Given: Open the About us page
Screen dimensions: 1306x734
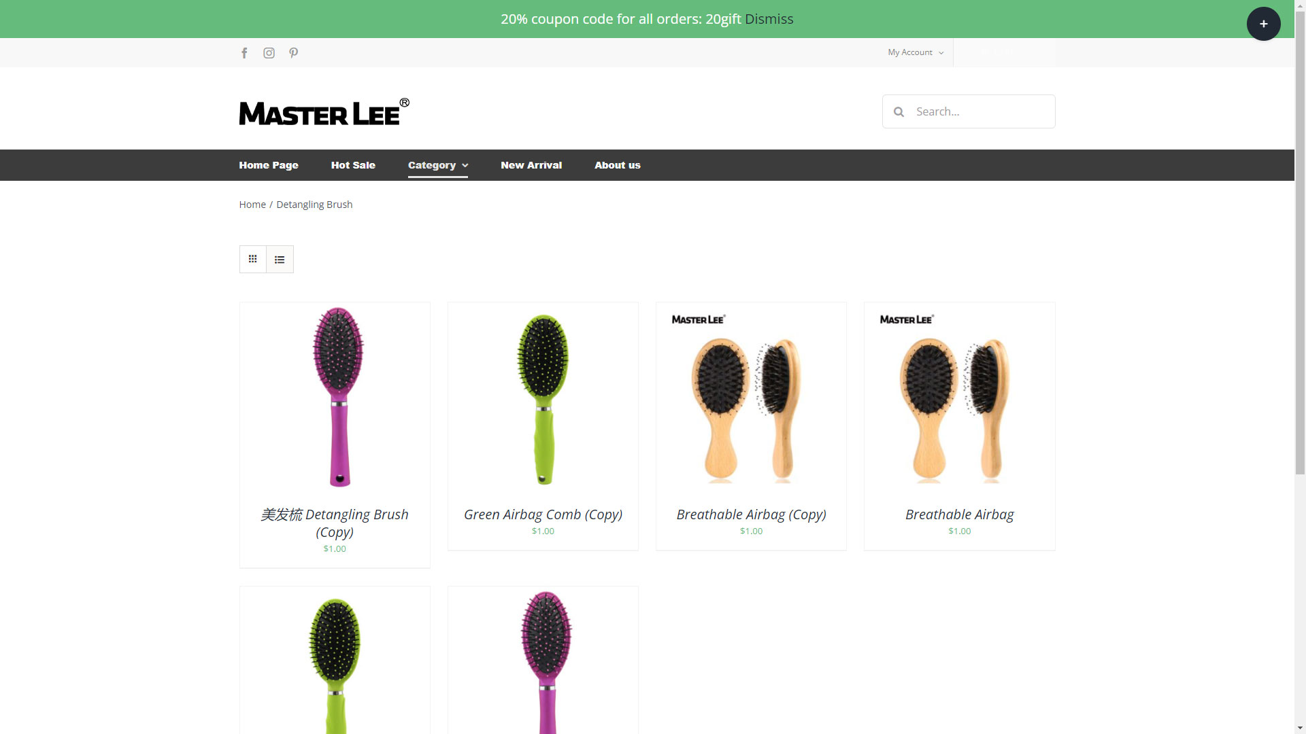Looking at the screenshot, I should (618, 165).
